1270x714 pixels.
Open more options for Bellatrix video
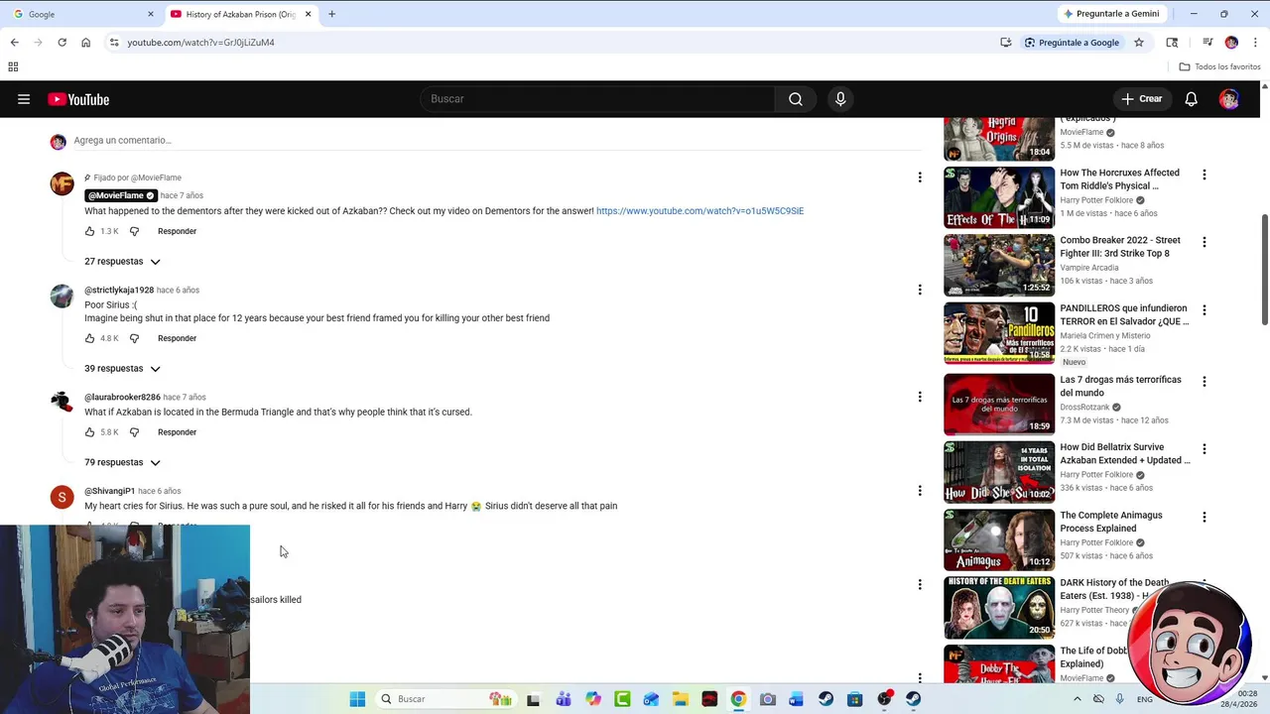[x=1205, y=449]
